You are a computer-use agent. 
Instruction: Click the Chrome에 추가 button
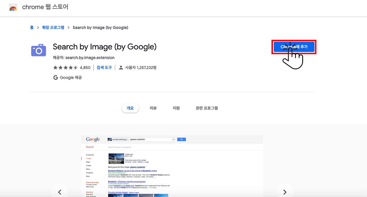pyautogui.click(x=294, y=47)
